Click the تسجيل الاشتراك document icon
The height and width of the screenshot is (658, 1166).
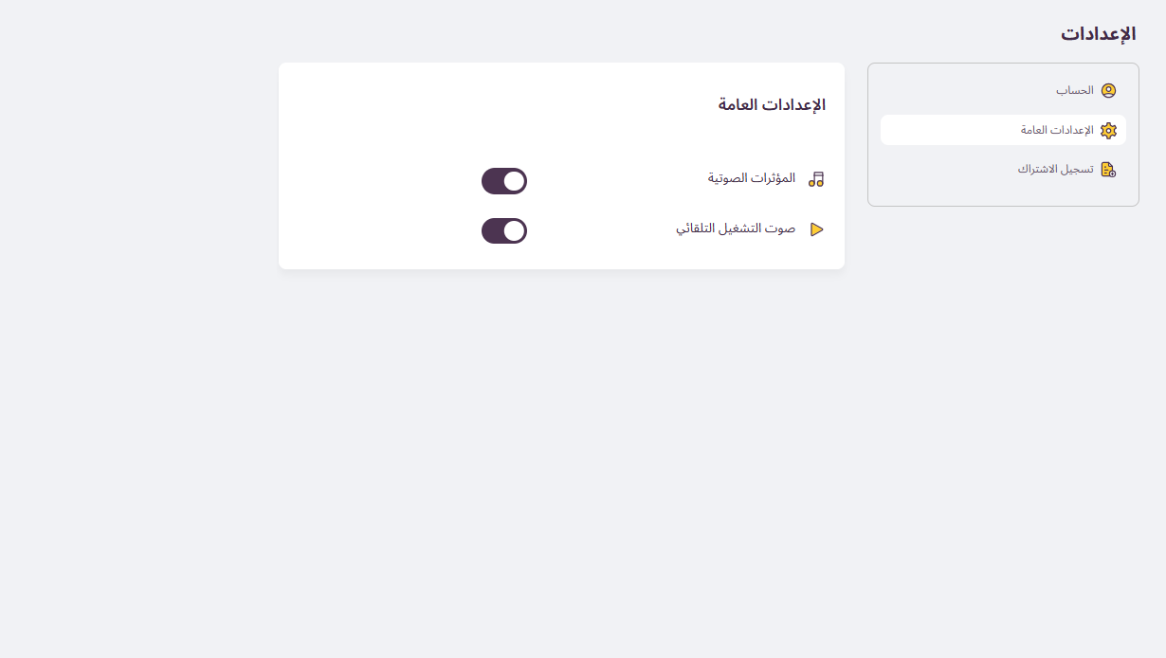(1108, 170)
